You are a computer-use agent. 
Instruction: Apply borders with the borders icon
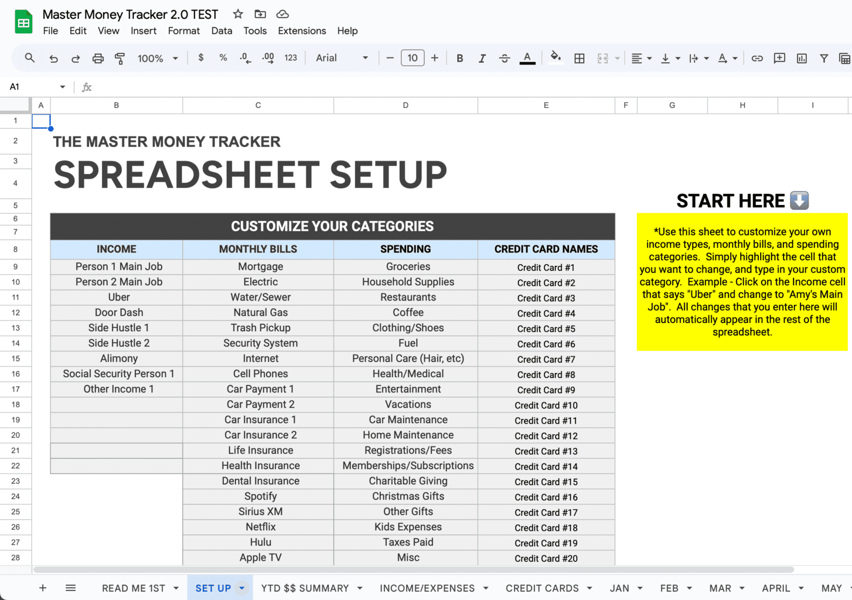click(x=580, y=58)
